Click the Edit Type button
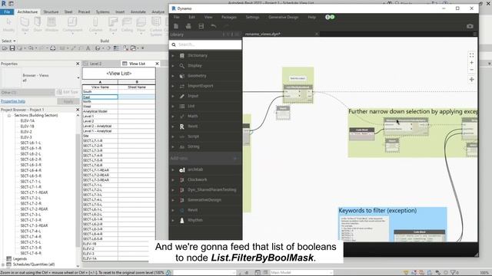Viewport: 492px width, 276px height. point(67,92)
